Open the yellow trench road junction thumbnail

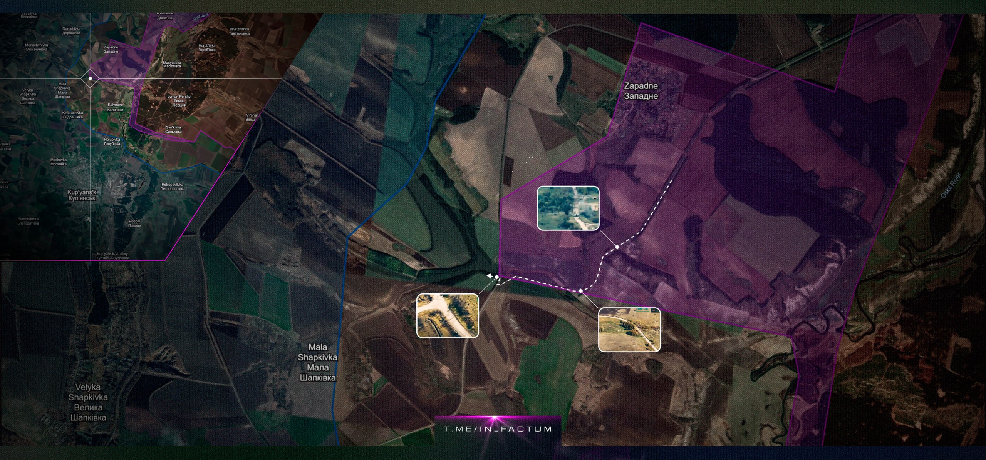pos(448,316)
